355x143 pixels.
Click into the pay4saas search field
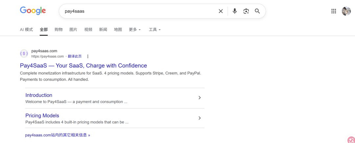pyautogui.click(x=138, y=11)
